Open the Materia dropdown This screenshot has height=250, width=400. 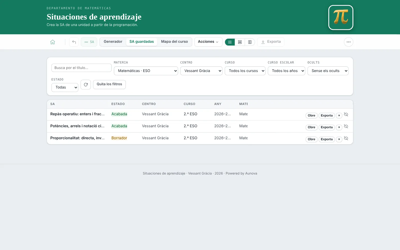[146, 71]
